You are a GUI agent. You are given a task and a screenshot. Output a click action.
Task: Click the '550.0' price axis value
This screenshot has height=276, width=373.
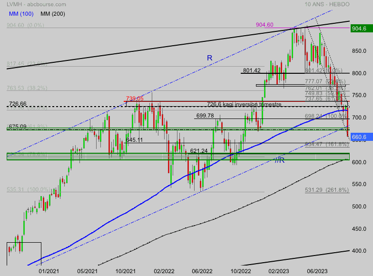point(359,184)
